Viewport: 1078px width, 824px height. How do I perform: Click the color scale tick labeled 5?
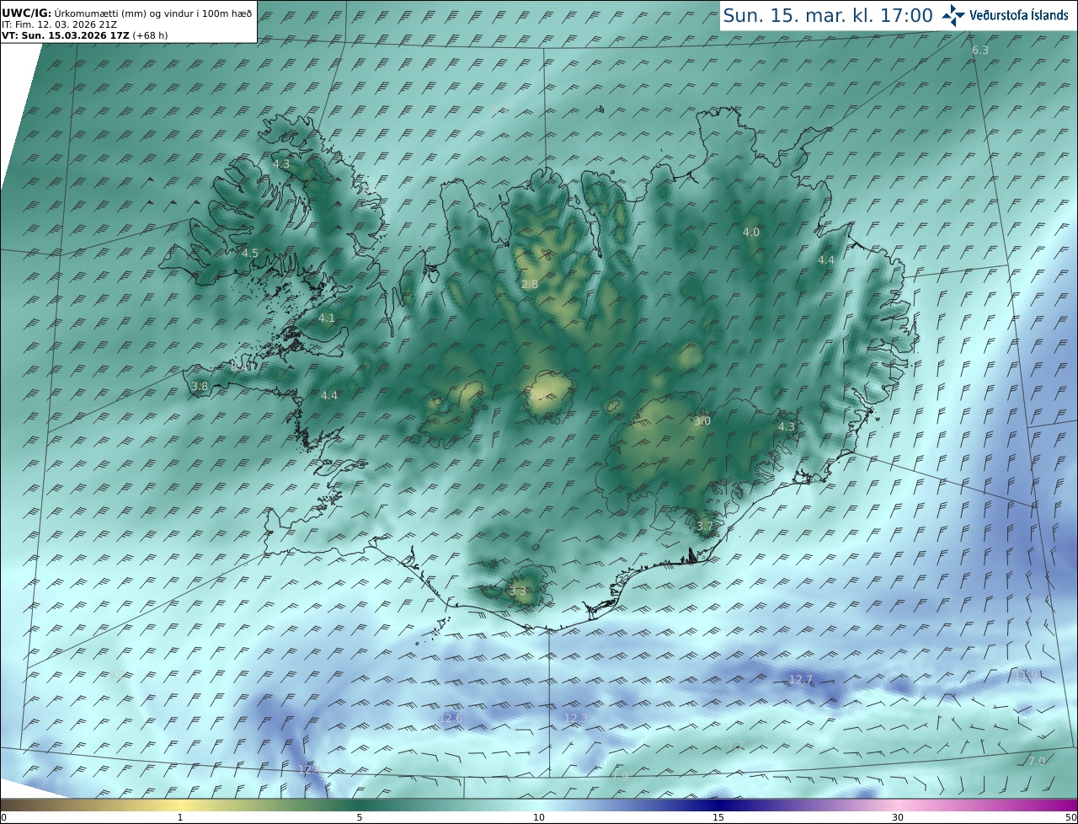(360, 817)
